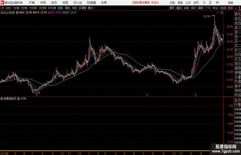This screenshot has width=241, height=155.
Task: Click the 叠加 overlay button
Action: pos(179,8)
